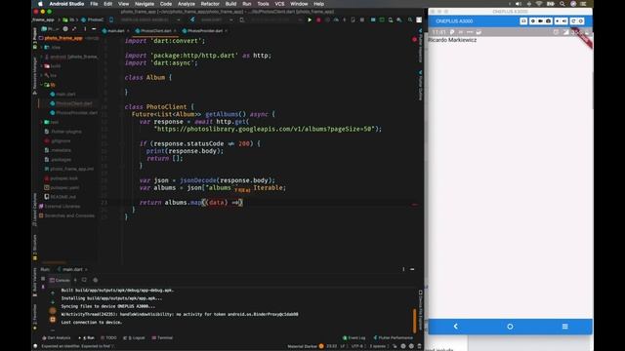This screenshot has width=625, height=351.
Task: Click the UTF-8 encoding status widget
Action: pyautogui.click(x=356, y=346)
